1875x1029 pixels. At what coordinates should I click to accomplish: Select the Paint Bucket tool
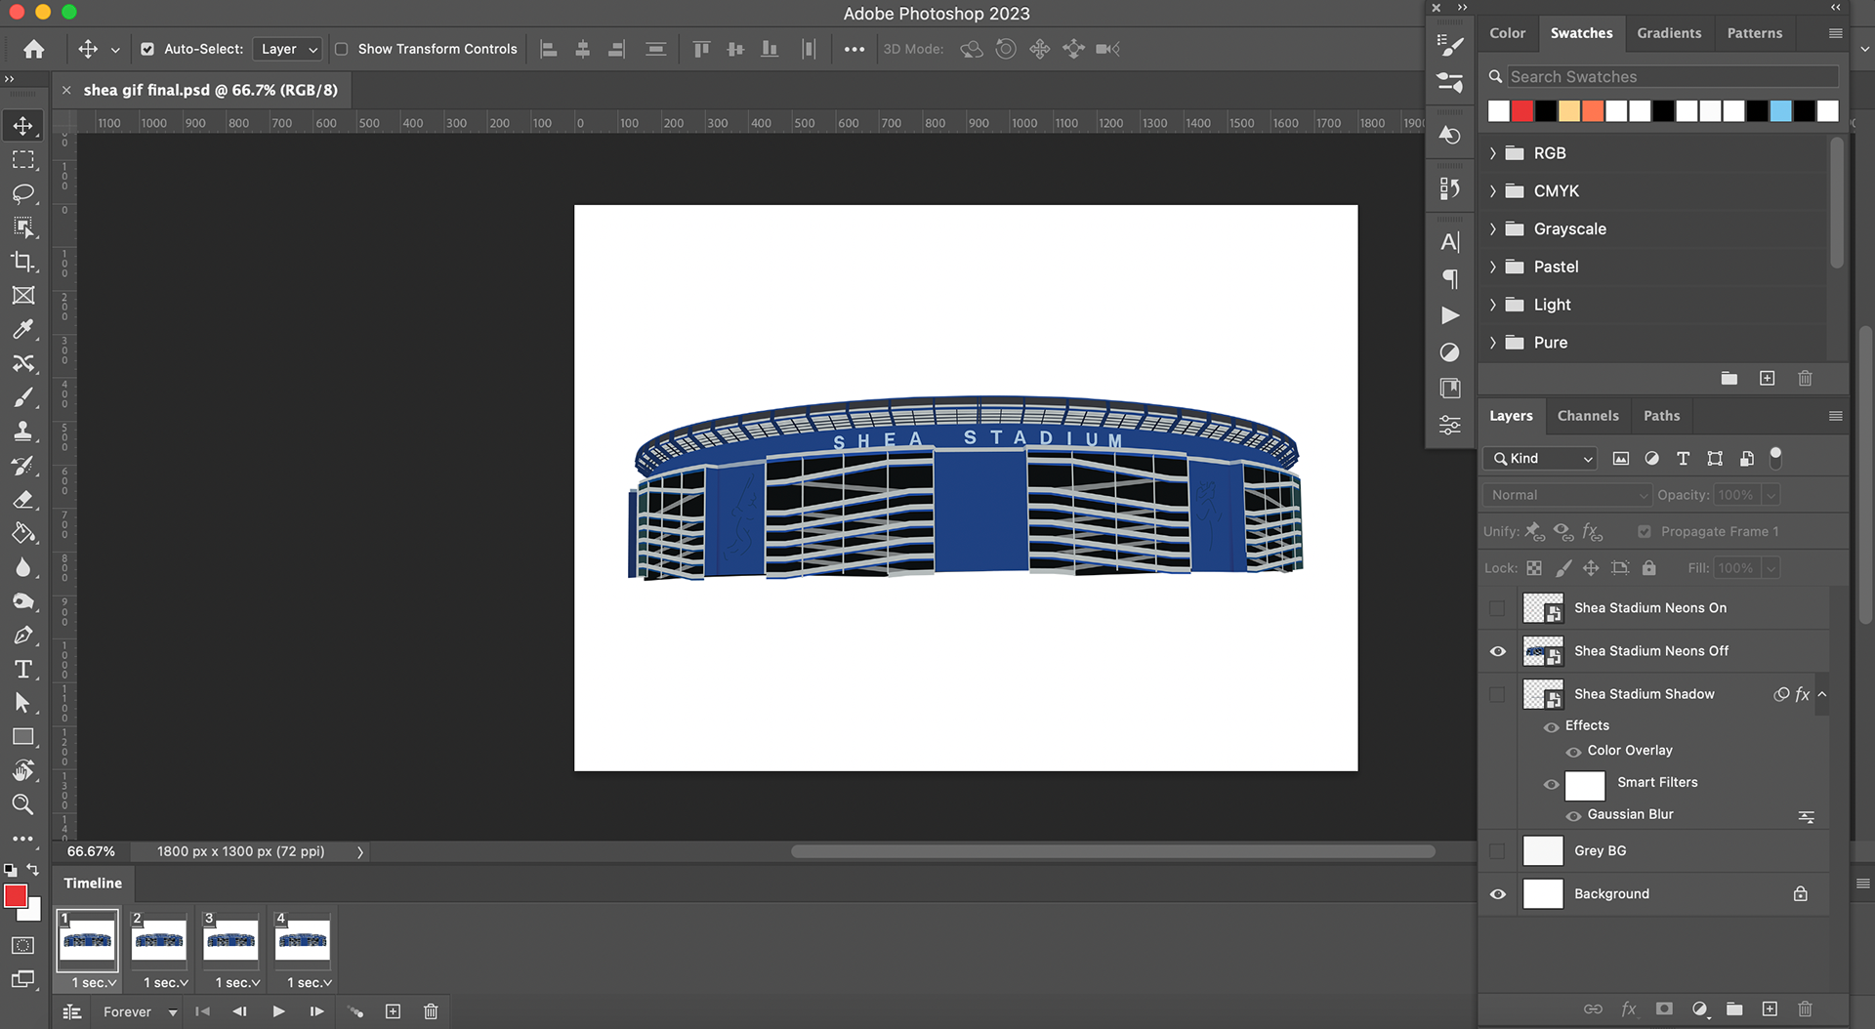tap(23, 533)
